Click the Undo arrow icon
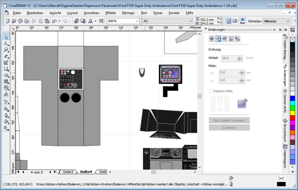The height and width of the screenshot is (190, 298). (x=54, y=21)
